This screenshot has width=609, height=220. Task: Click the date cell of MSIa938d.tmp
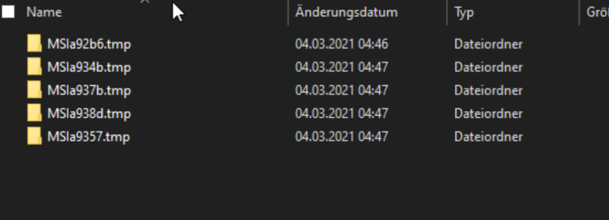coord(342,114)
